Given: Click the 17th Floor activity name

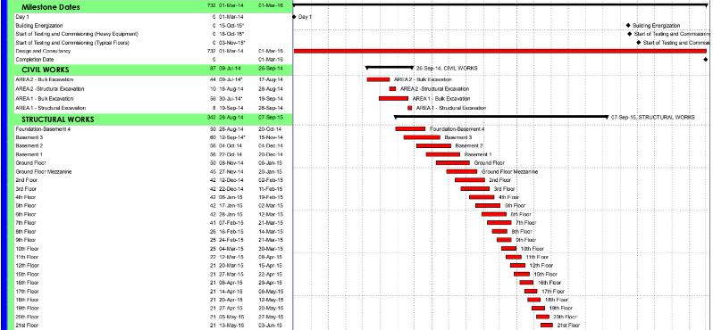Looking at the screenshot, I should 28,292.
